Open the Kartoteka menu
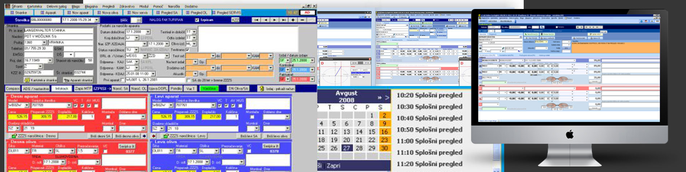This screenshot has width=686, height=172. 34,6
